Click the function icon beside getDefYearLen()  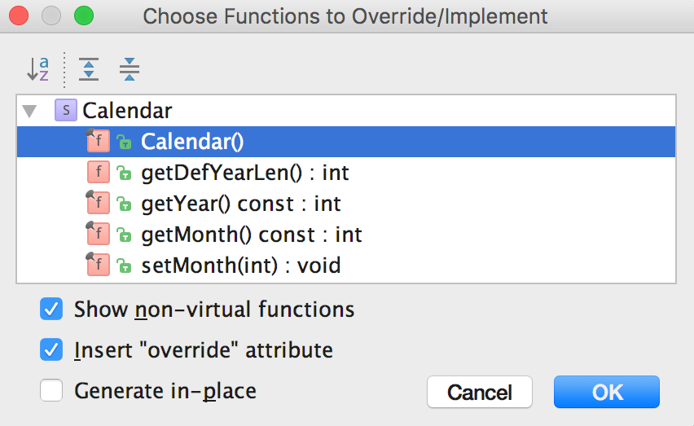(98, 173)
